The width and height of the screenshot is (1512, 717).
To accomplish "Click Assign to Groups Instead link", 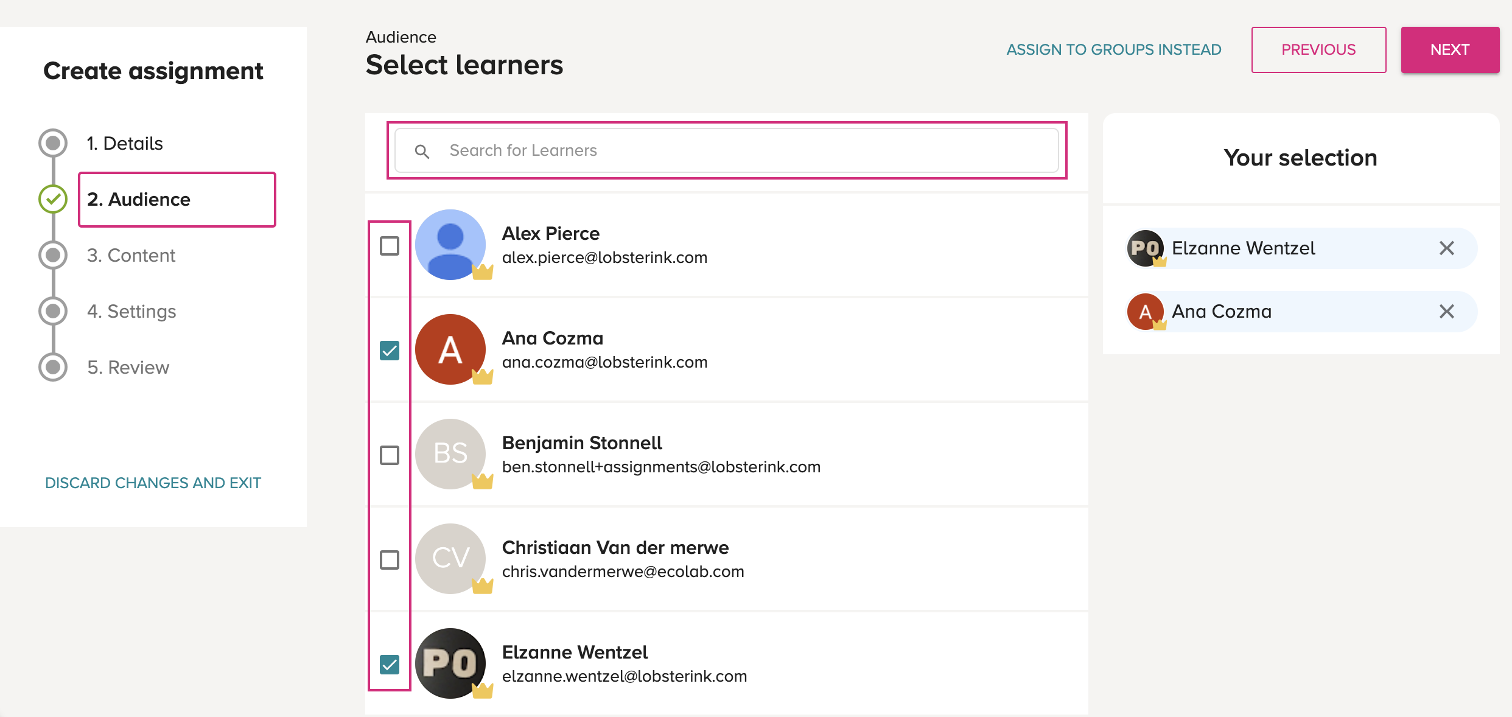I will 1114,50.
